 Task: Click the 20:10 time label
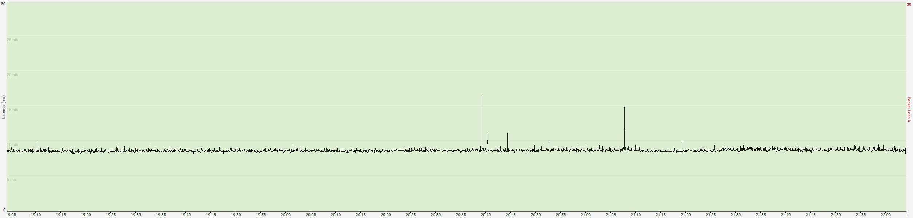pyautogui.click(x=336, y=215)
